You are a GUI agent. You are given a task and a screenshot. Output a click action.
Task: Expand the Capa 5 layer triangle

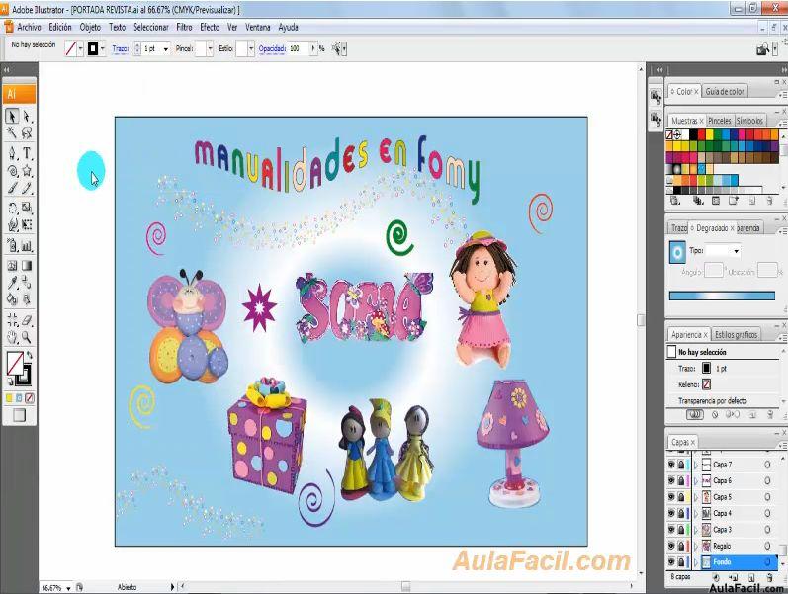coord(696,497)
